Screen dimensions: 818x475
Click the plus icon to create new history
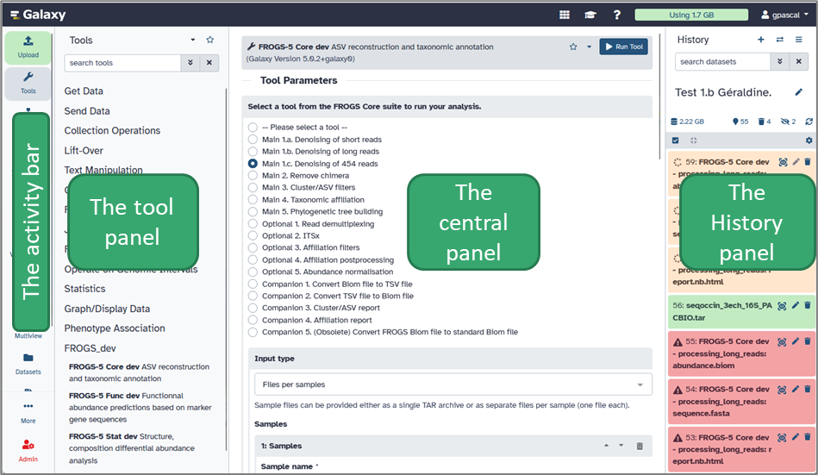pos(760,40)
